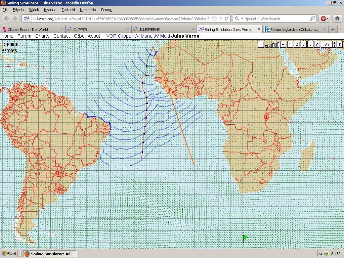344x258 pixels.
Task: Switch to the Clipper Round The World tab
Action: (x=28, y=30)
